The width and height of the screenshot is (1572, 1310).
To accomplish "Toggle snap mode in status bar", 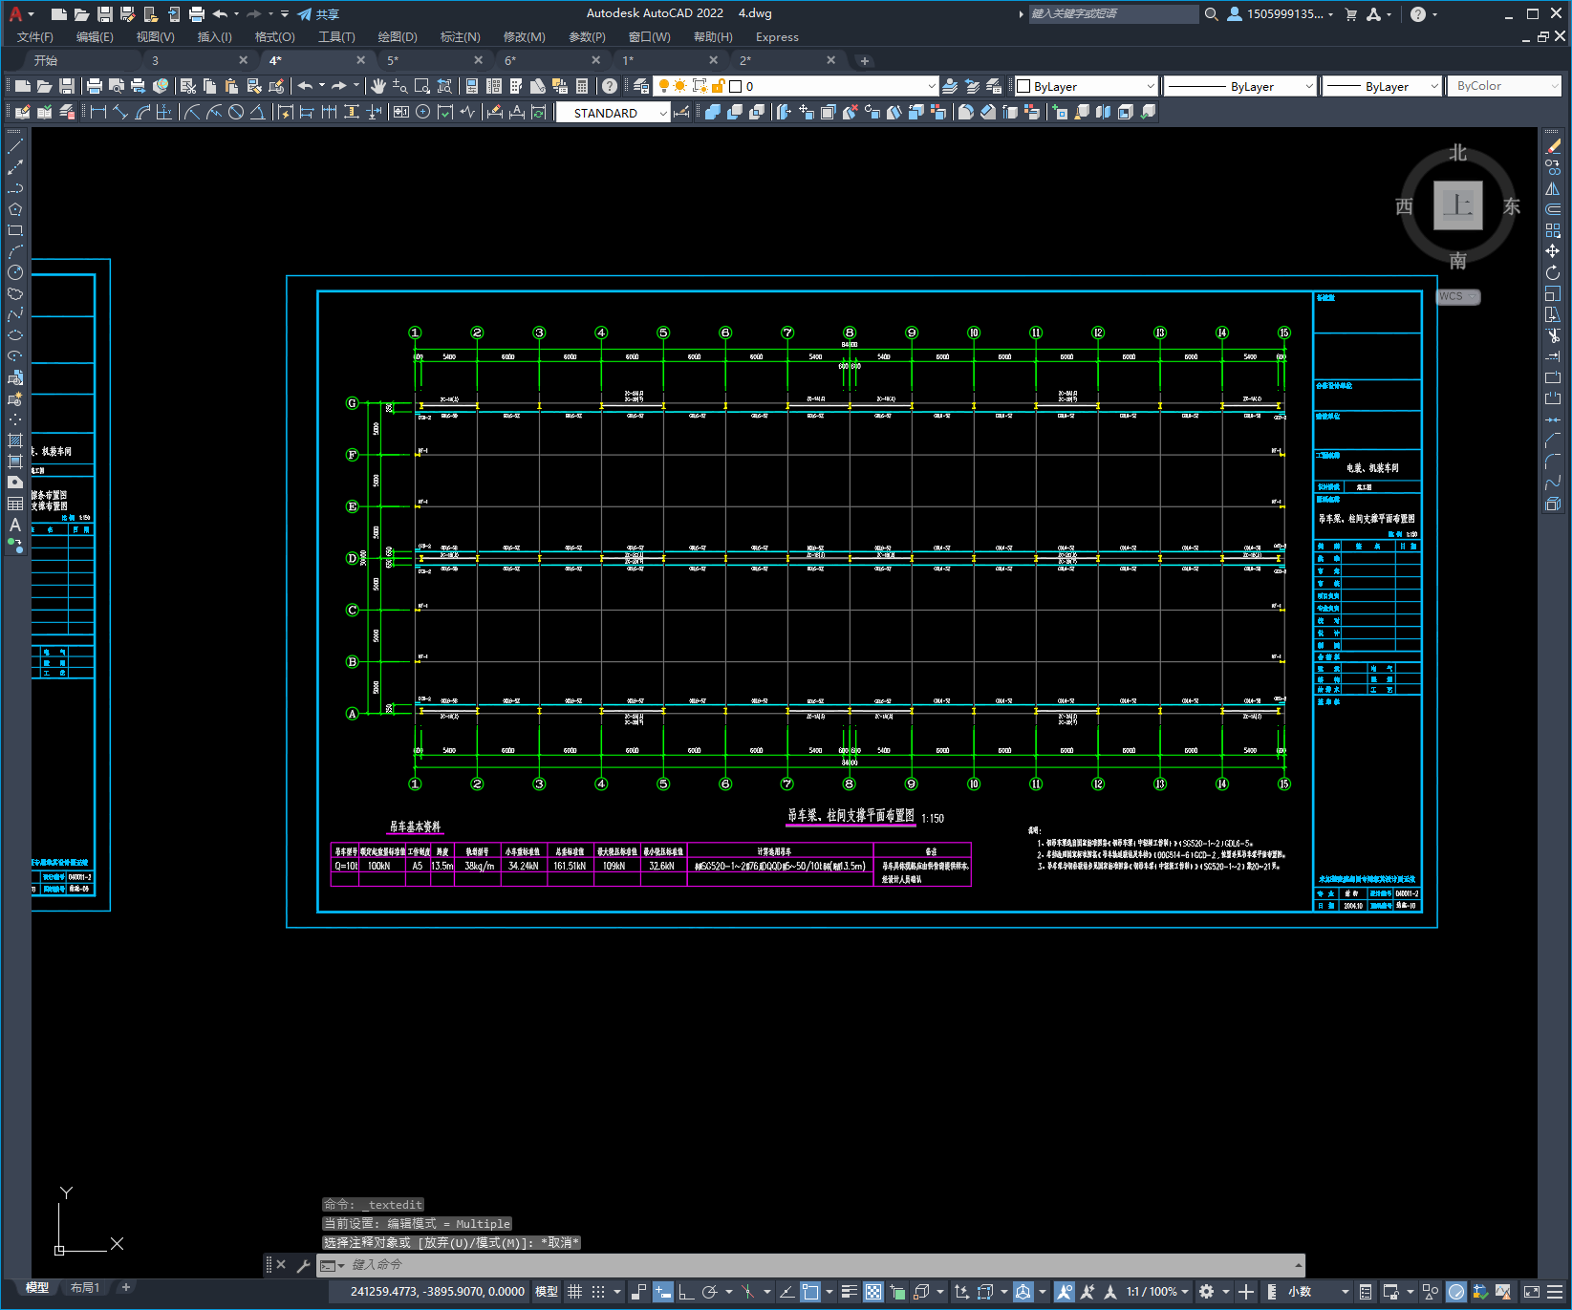I will (598, 1292).
